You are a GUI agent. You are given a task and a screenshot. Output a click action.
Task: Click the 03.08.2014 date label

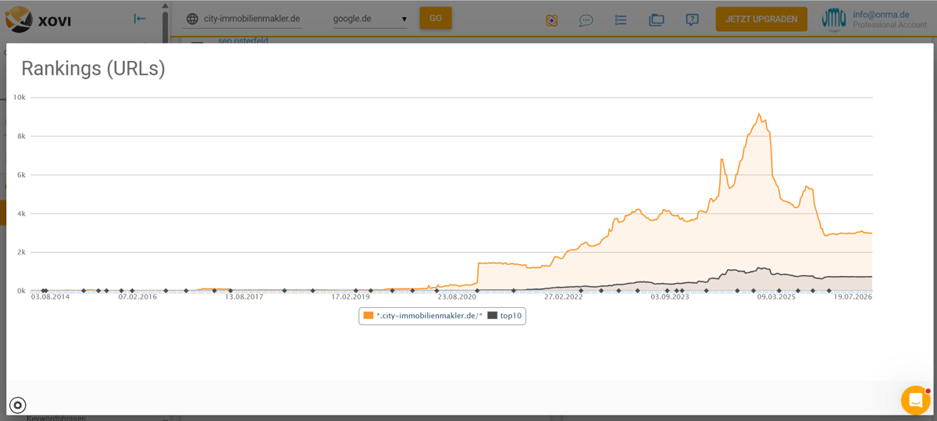[x=50, y=297]
